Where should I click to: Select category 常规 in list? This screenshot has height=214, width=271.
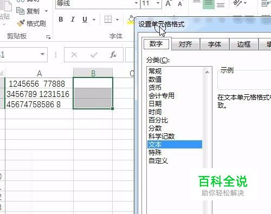175,71
